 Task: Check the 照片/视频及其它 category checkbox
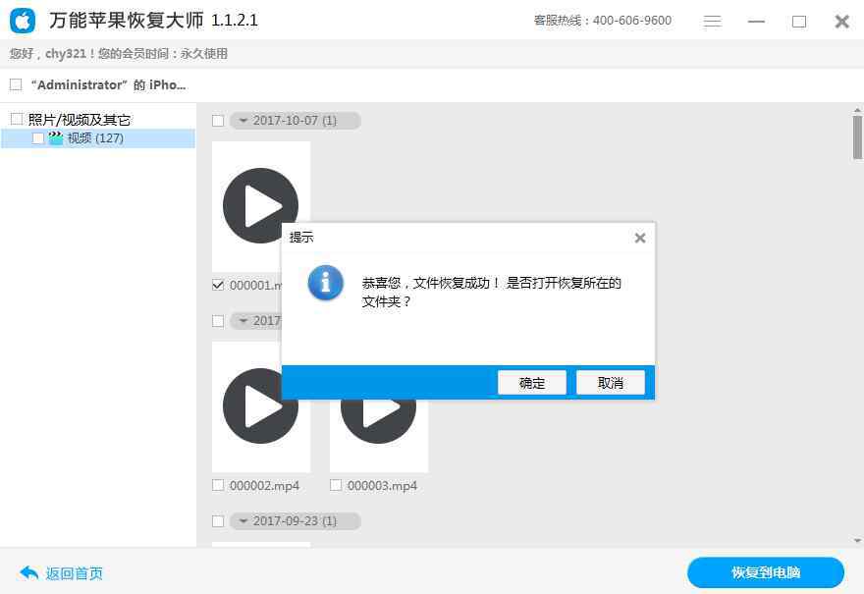(x=17, y=119)
